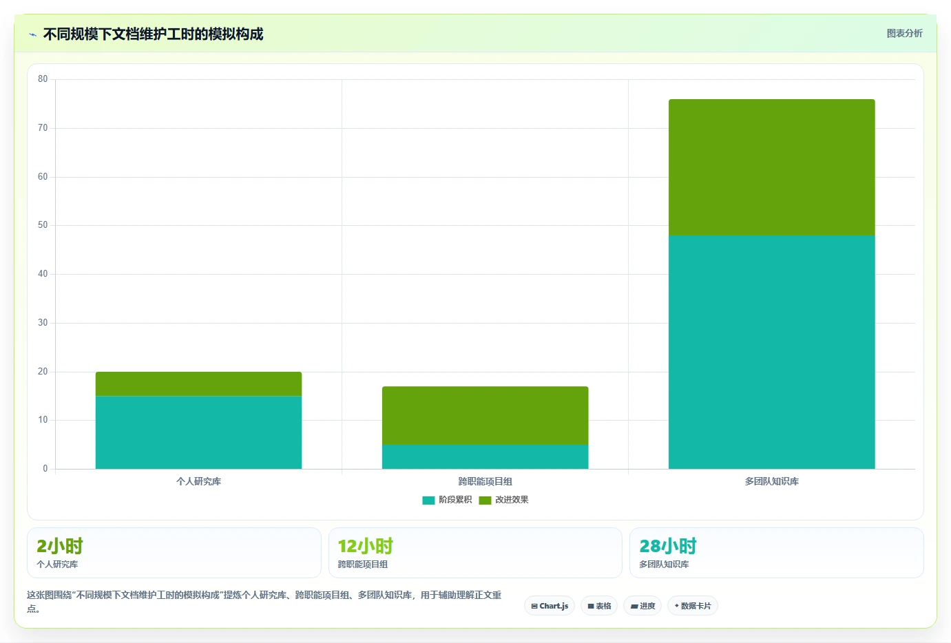Viewport: 951px width, 643px height.
Task: Click the 数据卡片 tag pill
Action: tap(693, 606)
